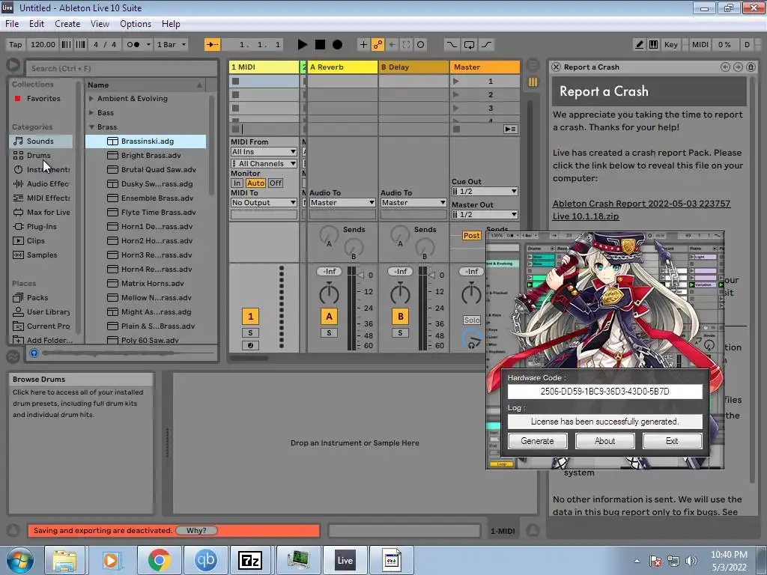
Task: Open 7-Zip from the taskbar
Action: (250, 560)
